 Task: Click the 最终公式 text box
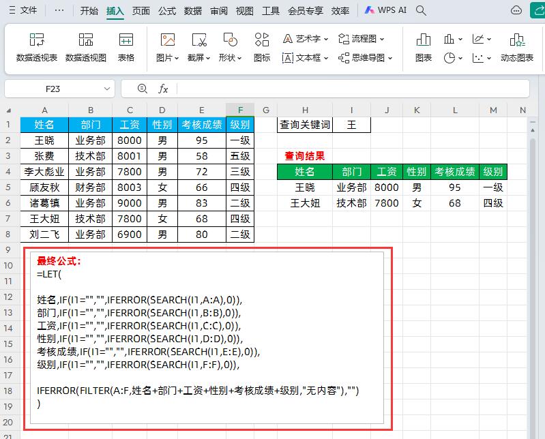[x=207, y=337]
